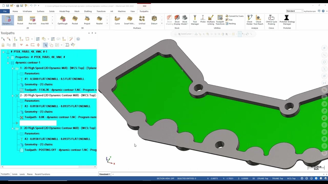Select the Curve multiaxis toolpath
Image resolution: width=328 pixels, height=184 pixels.
(117, 20)
